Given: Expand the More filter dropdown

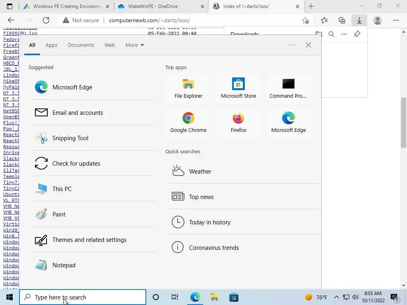Looking at the screenshot, I should point(134,45).
